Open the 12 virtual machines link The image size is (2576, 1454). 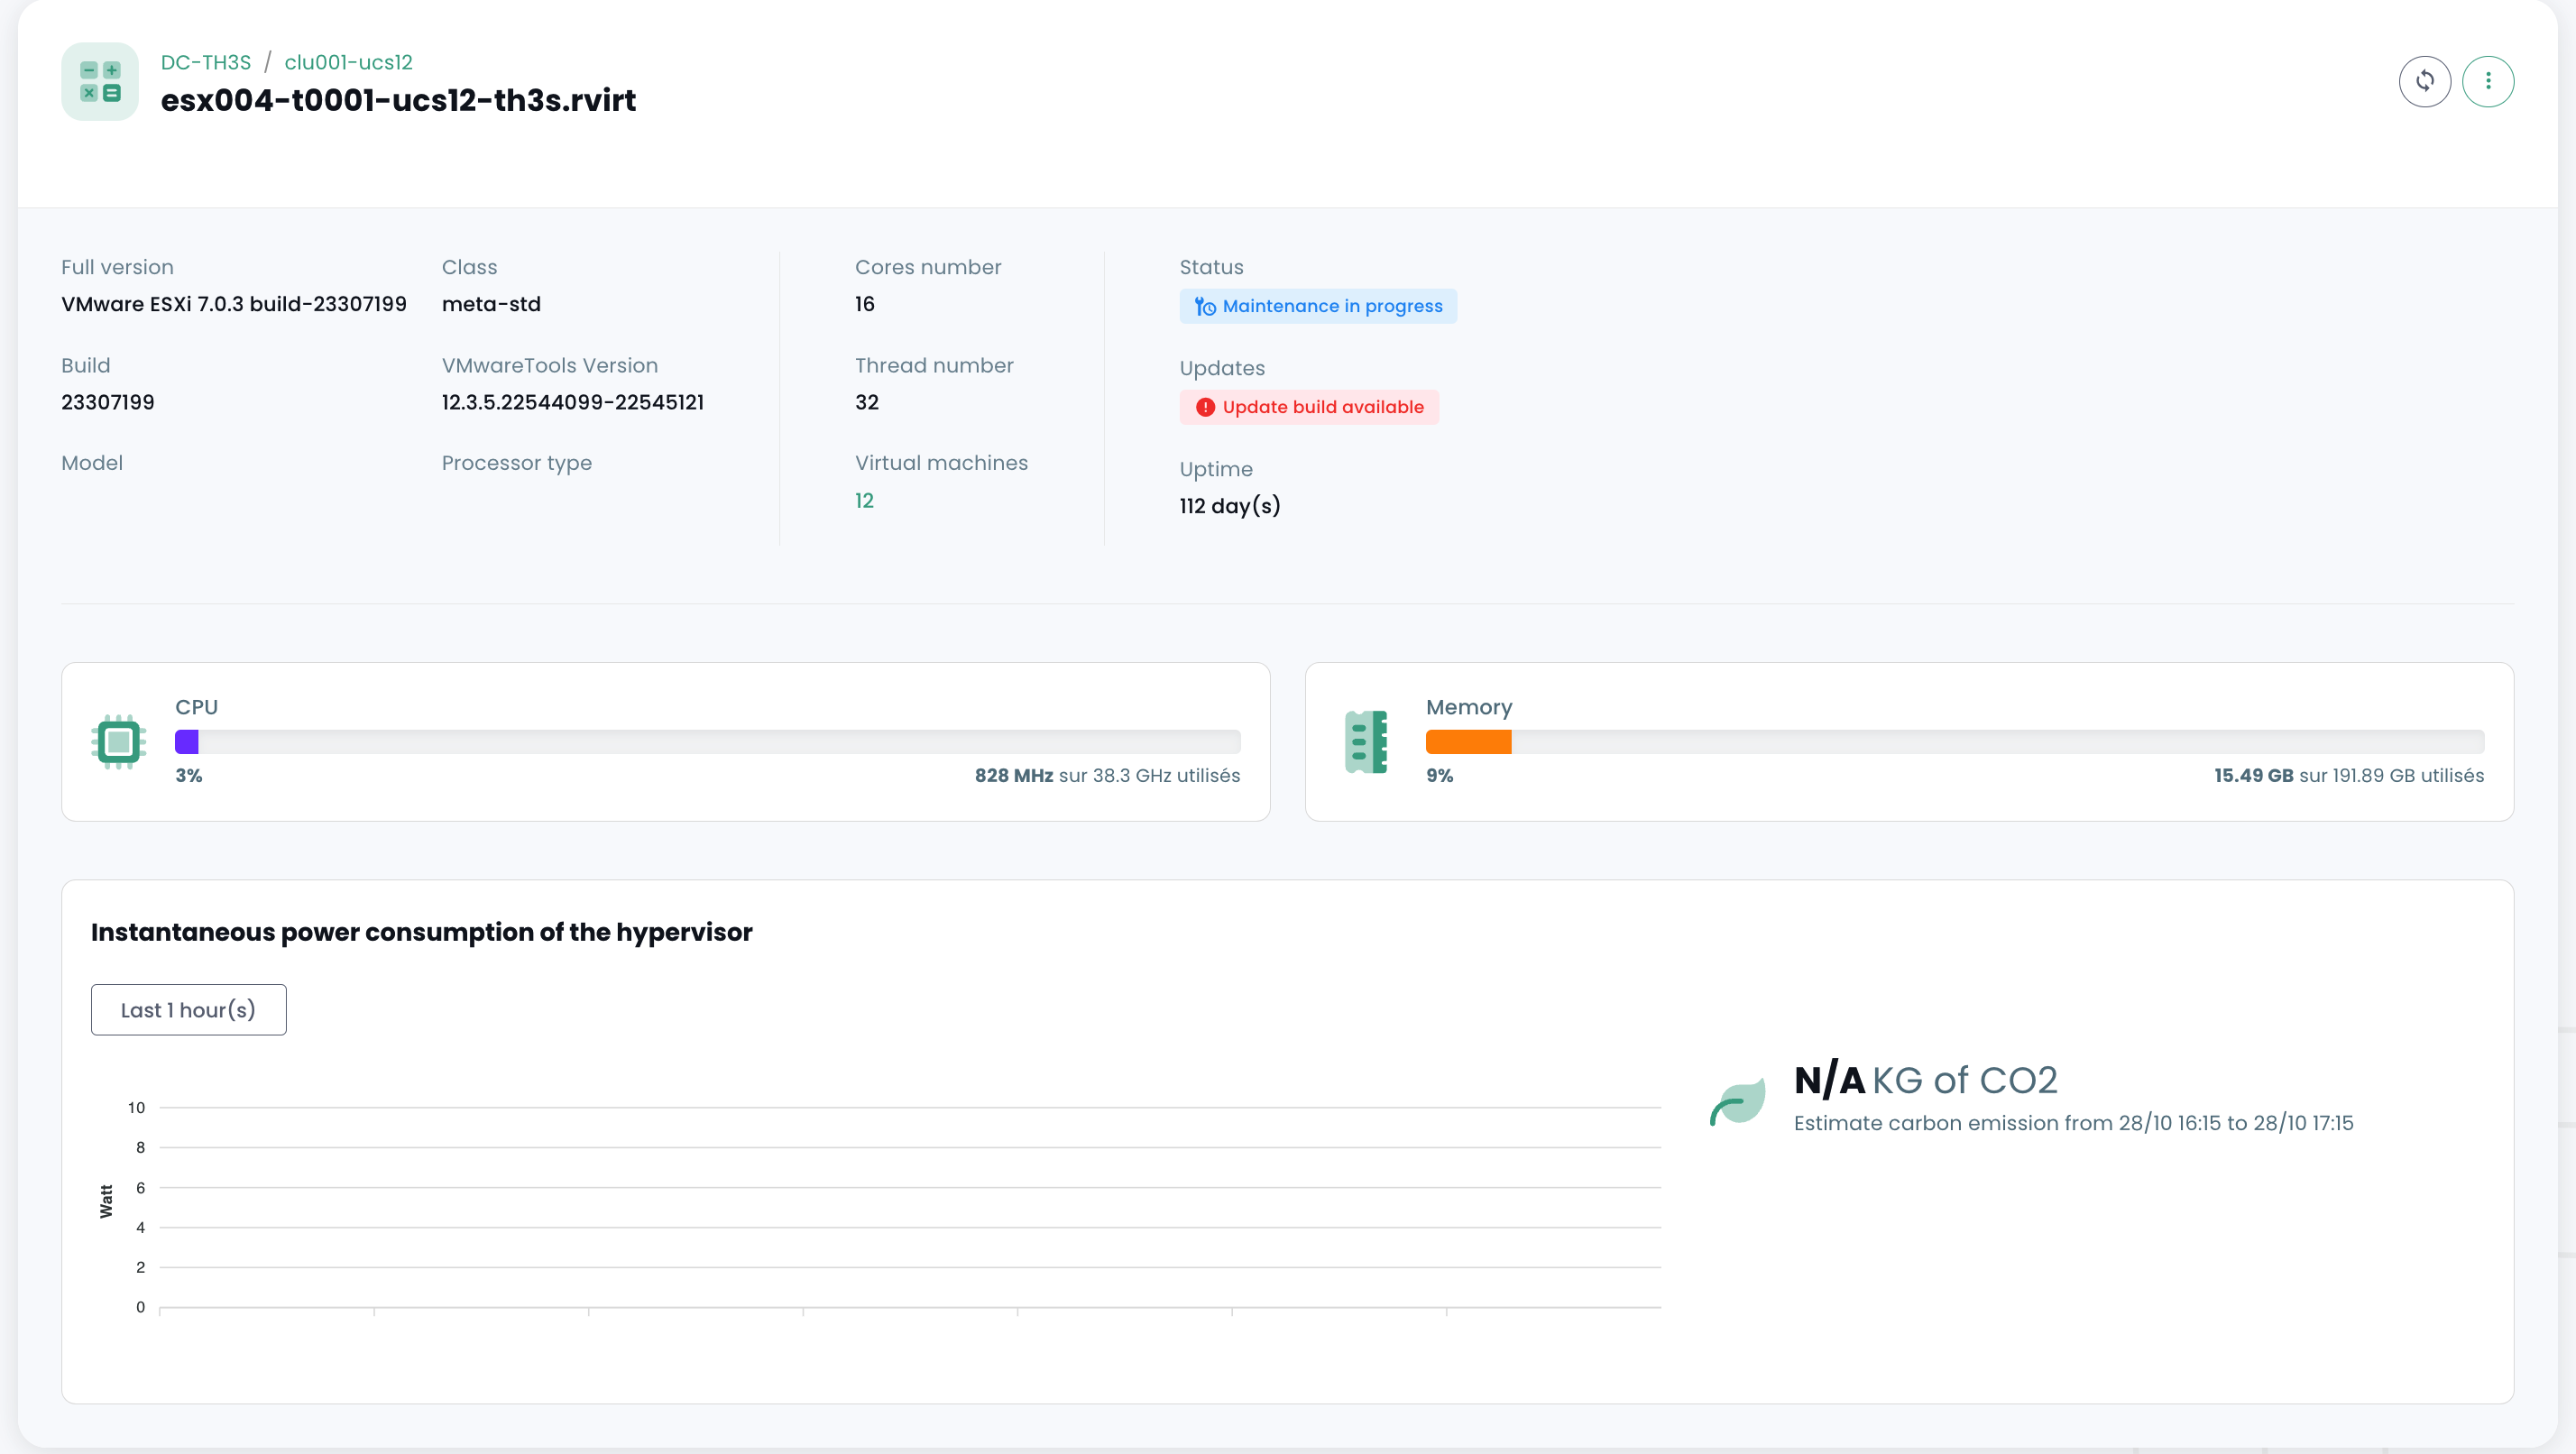click(x=864, y=500)
